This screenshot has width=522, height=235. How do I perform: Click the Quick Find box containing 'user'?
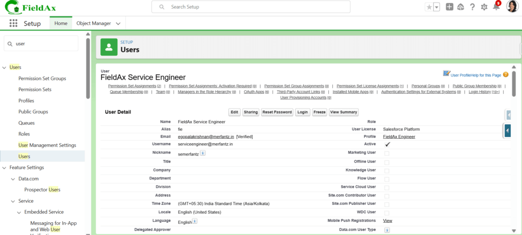[x=41, y=44]
